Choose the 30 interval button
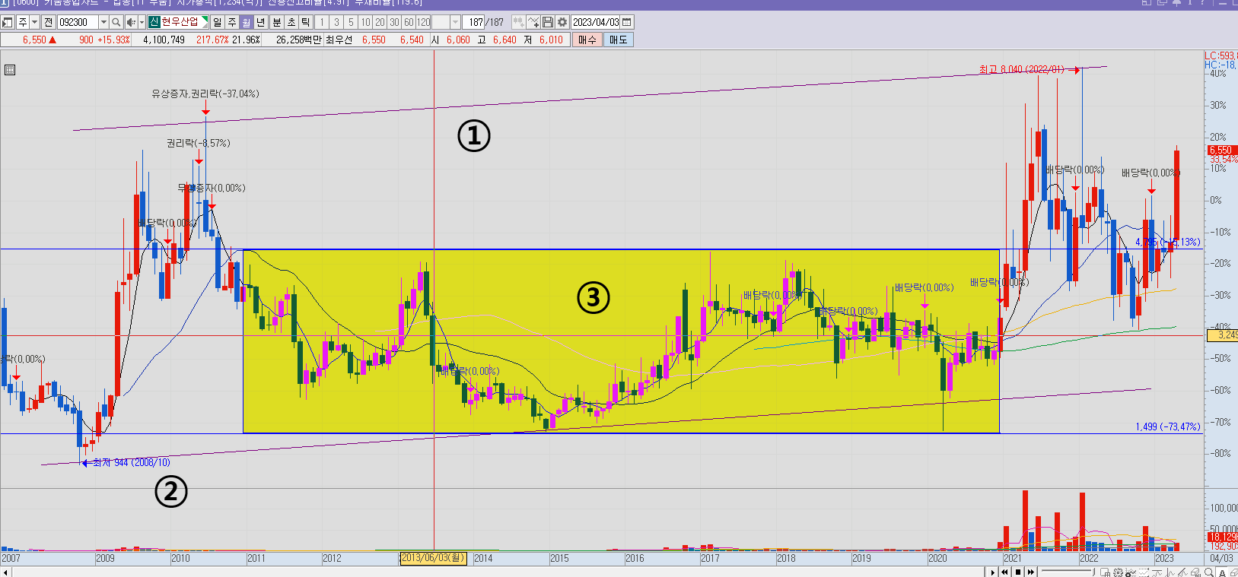 tap(394, 22)
